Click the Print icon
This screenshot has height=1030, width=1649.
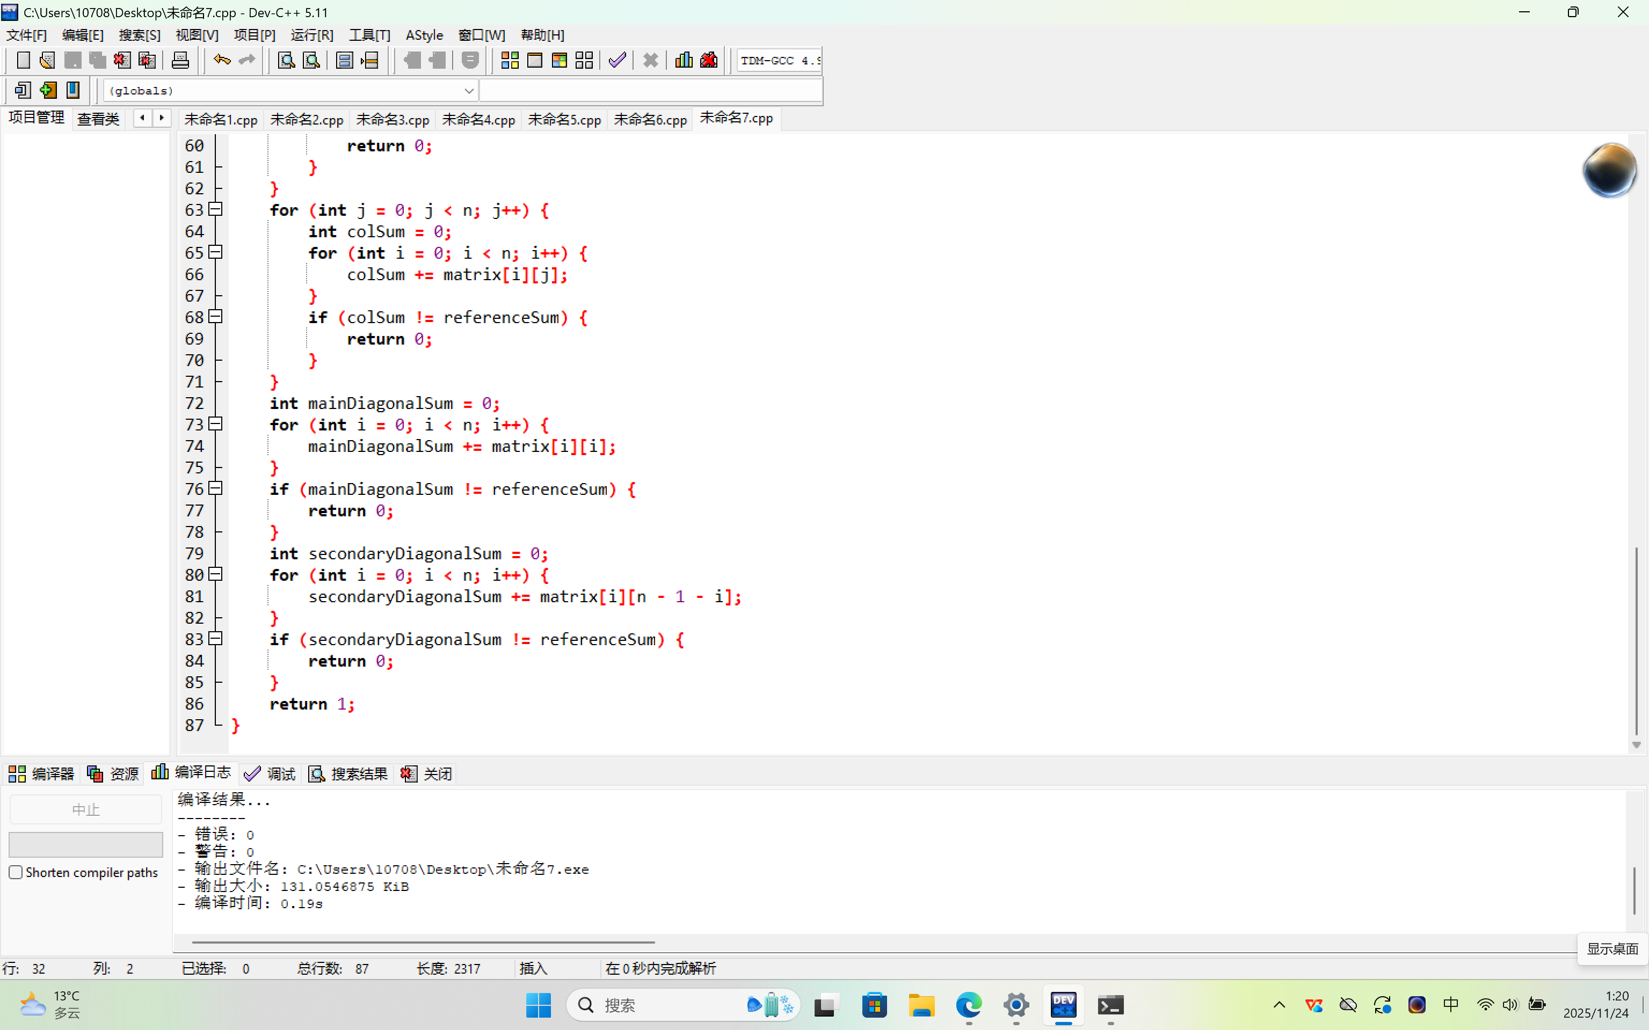tap(180, 61)
